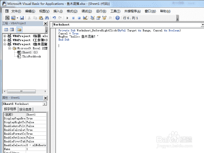This screenshot has width=204, height=153.
Task: Switch to the 按分类序 tab
Action: click(25, 109)
